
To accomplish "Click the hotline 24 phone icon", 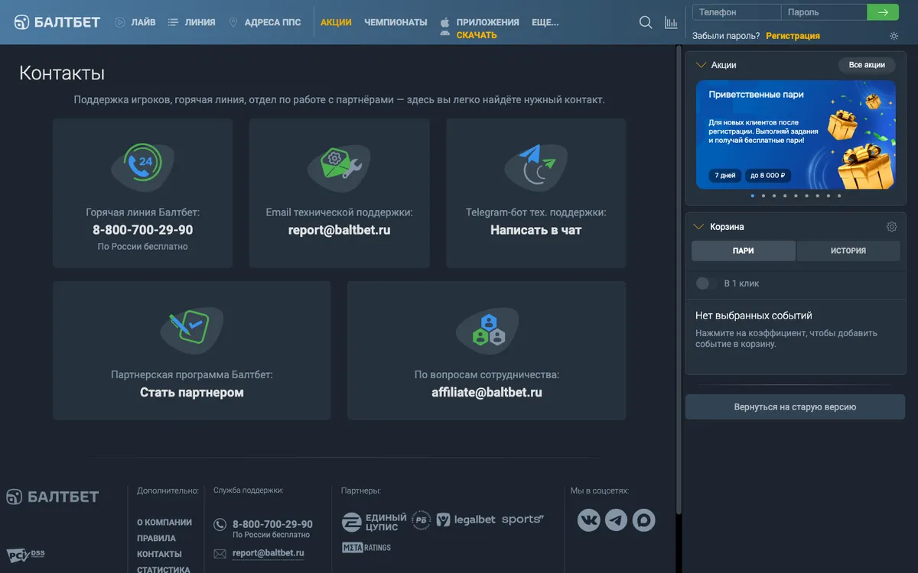I will [142, 166].
